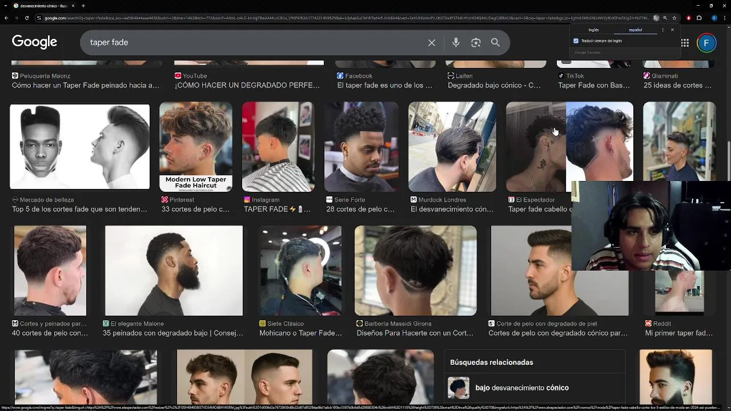
Task: Close the translate popup
Action: [672, 30]
